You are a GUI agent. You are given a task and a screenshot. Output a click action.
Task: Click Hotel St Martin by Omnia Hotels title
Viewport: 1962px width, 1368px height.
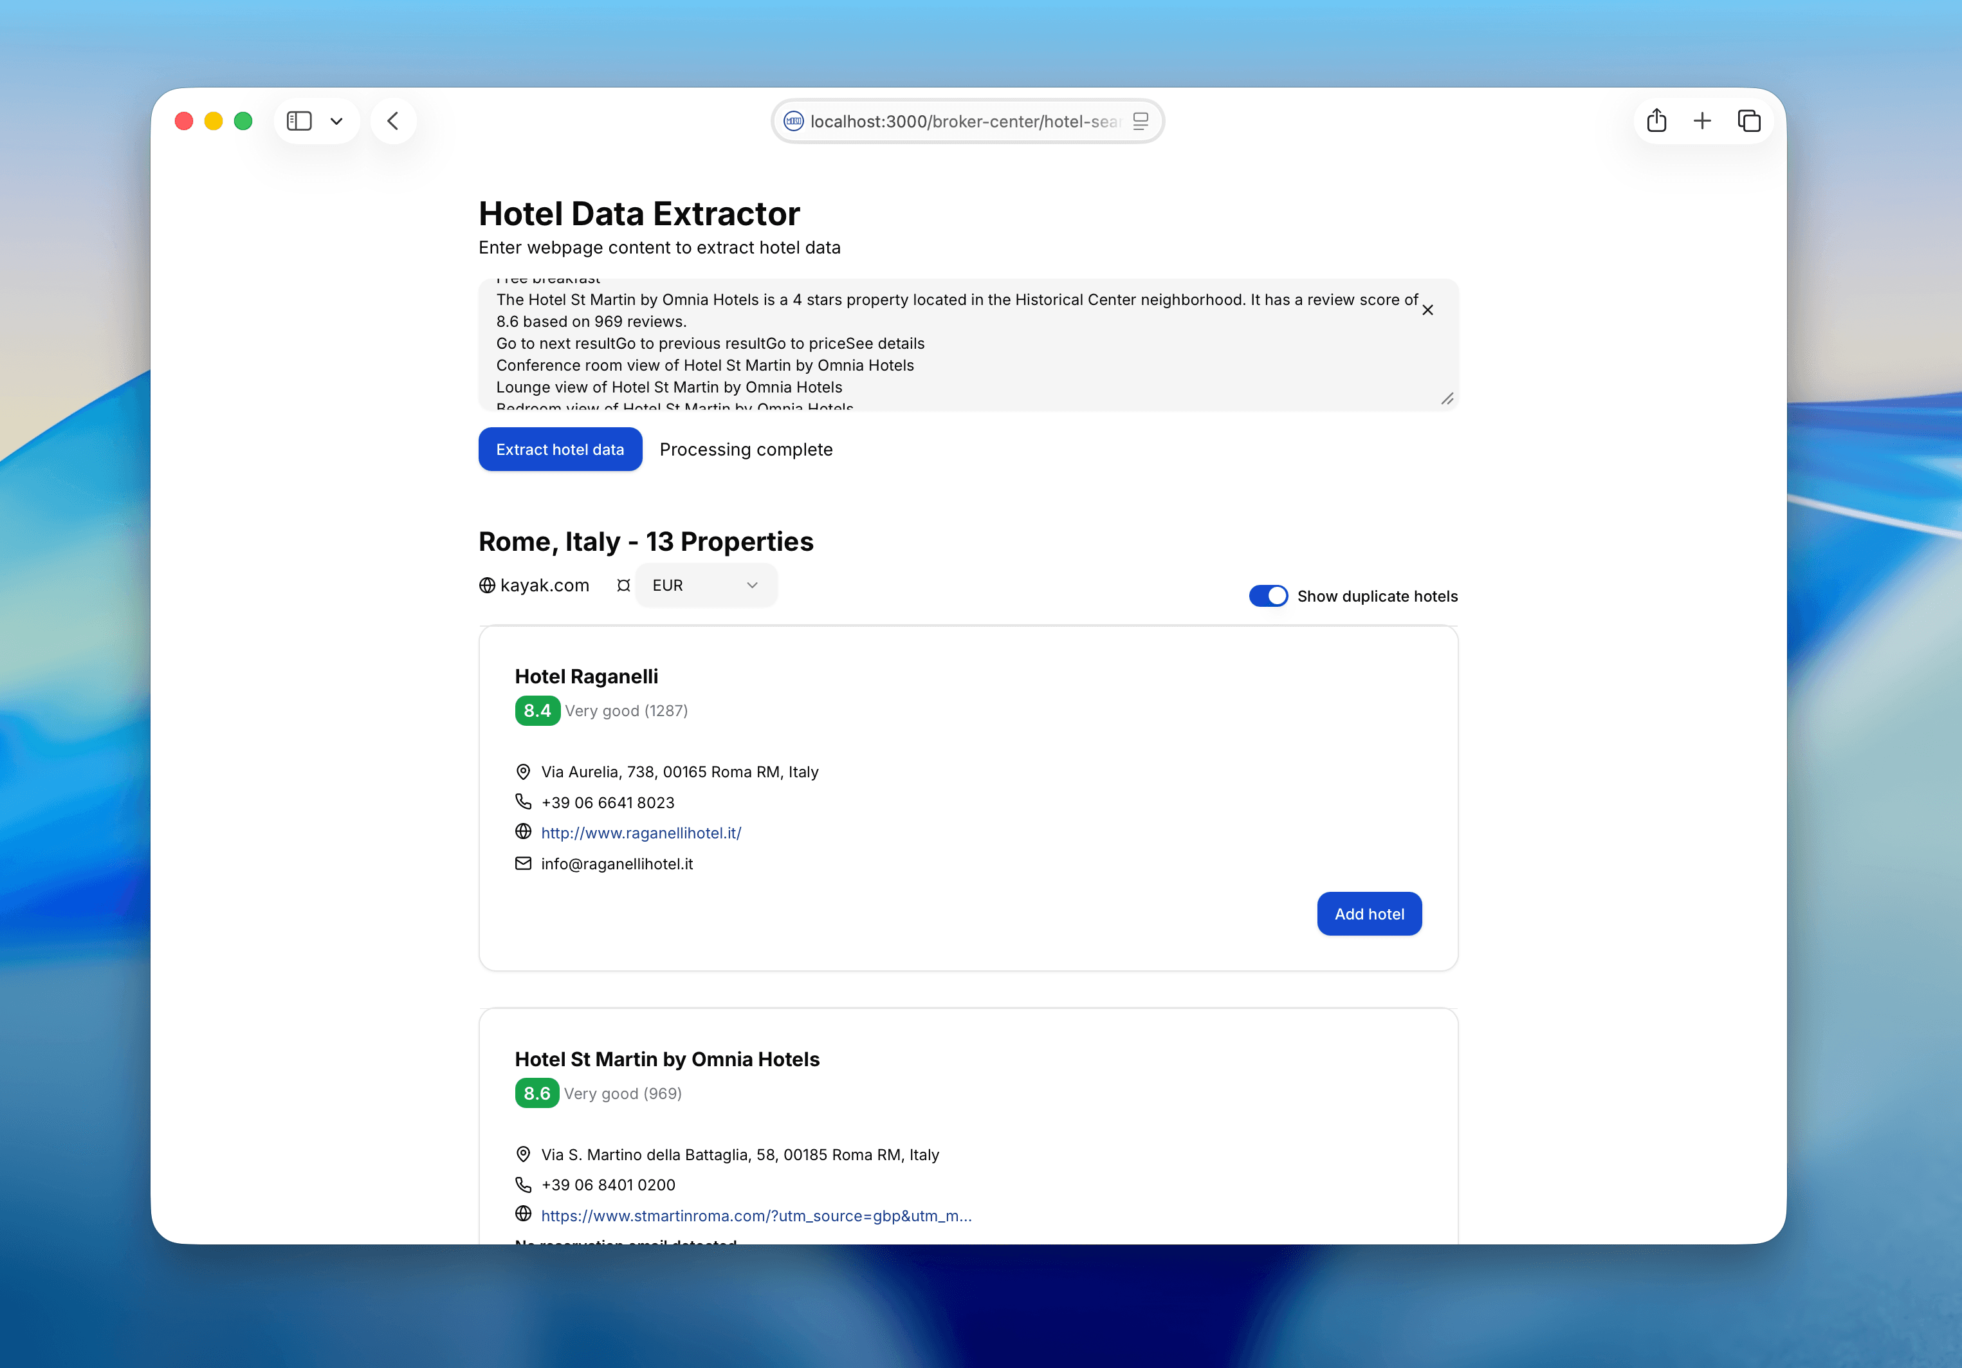point(666,1059)
